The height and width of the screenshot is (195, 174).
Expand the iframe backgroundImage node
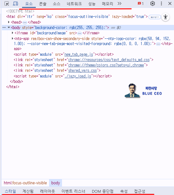(12, 33)
